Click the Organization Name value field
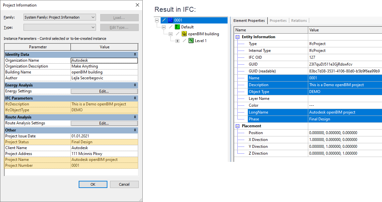The height and width of the screenshot is (202, 382). coord(104,60)
